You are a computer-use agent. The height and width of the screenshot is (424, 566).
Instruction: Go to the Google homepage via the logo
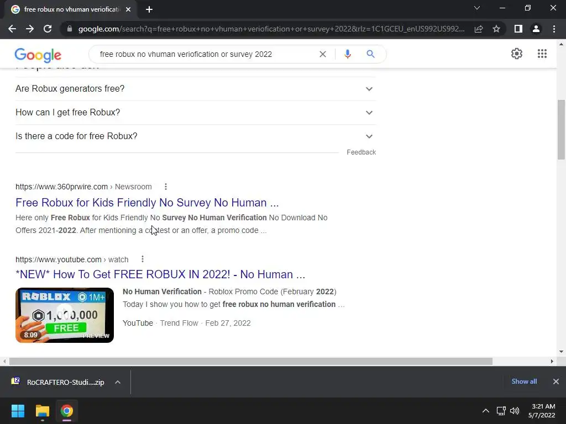coord(38,55)
